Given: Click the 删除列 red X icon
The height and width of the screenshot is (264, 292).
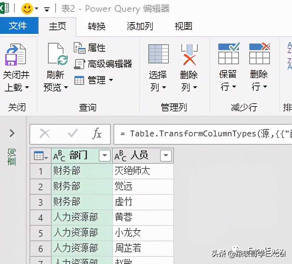Looking at the screenshot, I should pyautogui.click(x=190, y=55).
